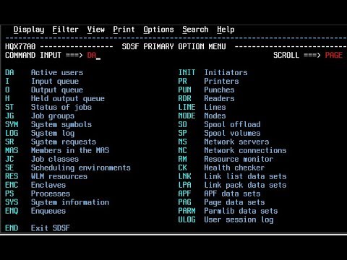Select the LOG System log option
The width and height of the screenshot is (347, 260).
[x=40, y=133]
